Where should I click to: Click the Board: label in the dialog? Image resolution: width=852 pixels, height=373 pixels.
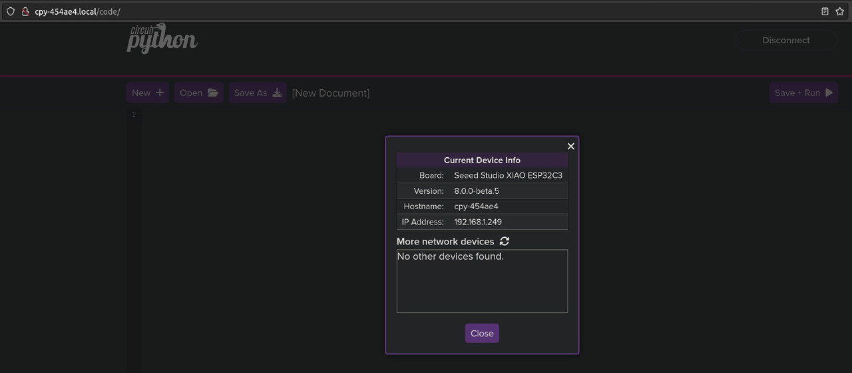point(431,175)
